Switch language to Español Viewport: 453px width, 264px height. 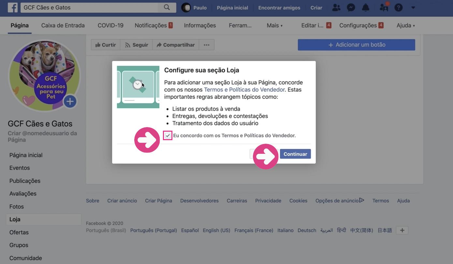190,230
